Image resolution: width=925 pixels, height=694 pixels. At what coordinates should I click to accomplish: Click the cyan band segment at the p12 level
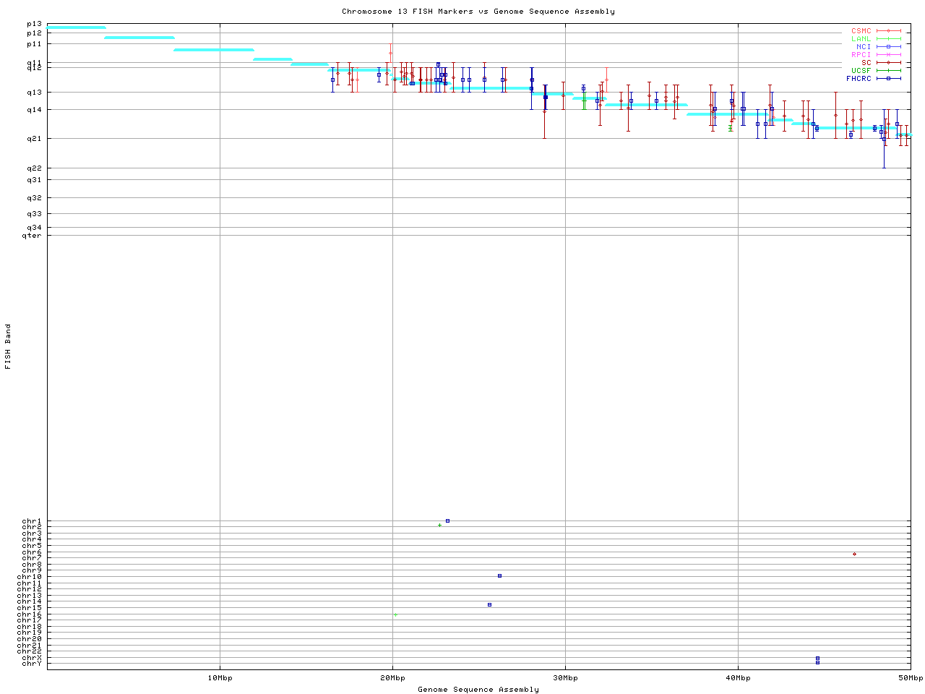139,38
